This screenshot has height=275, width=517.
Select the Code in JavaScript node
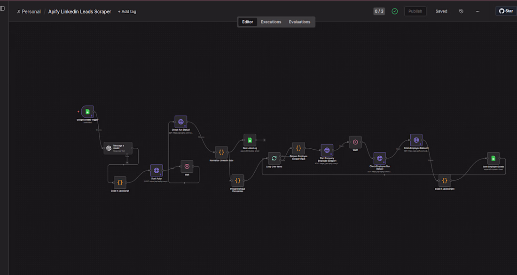[x=120, y=183]
